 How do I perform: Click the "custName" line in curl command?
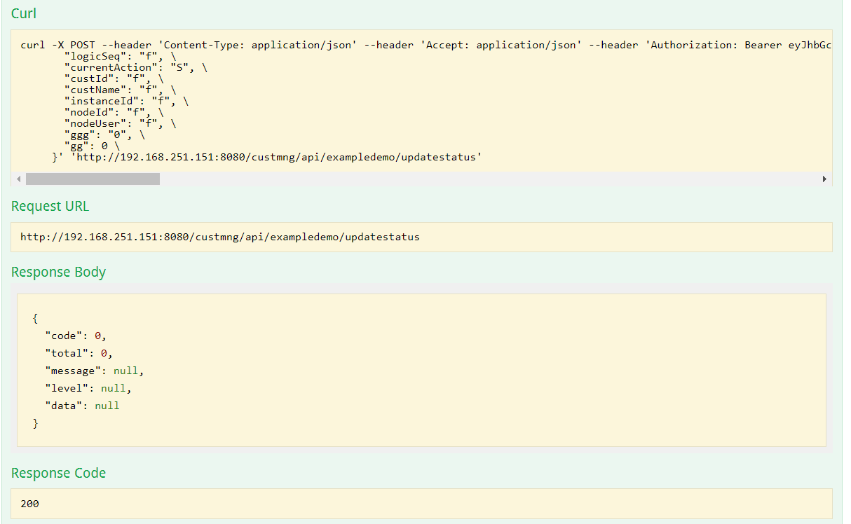coord(119,90)
